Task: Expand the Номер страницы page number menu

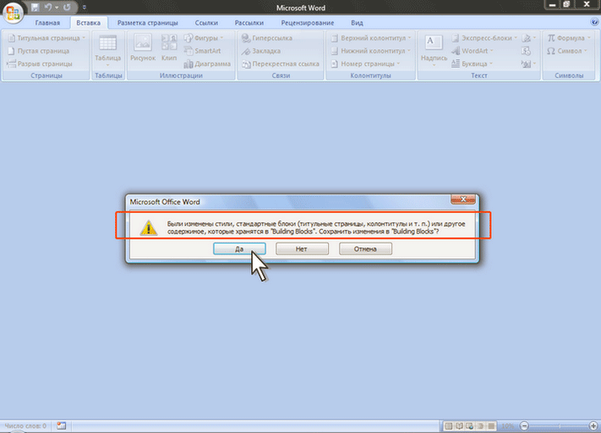Action: point(365,63)
